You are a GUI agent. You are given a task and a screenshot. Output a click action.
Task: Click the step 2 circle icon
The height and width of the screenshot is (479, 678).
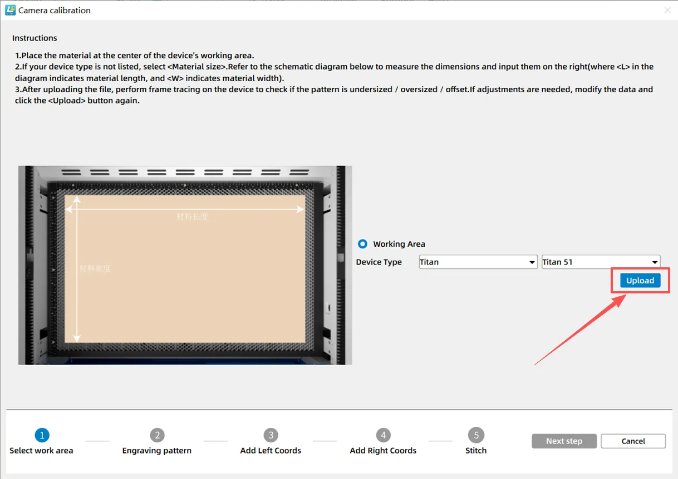coord(157,435)
